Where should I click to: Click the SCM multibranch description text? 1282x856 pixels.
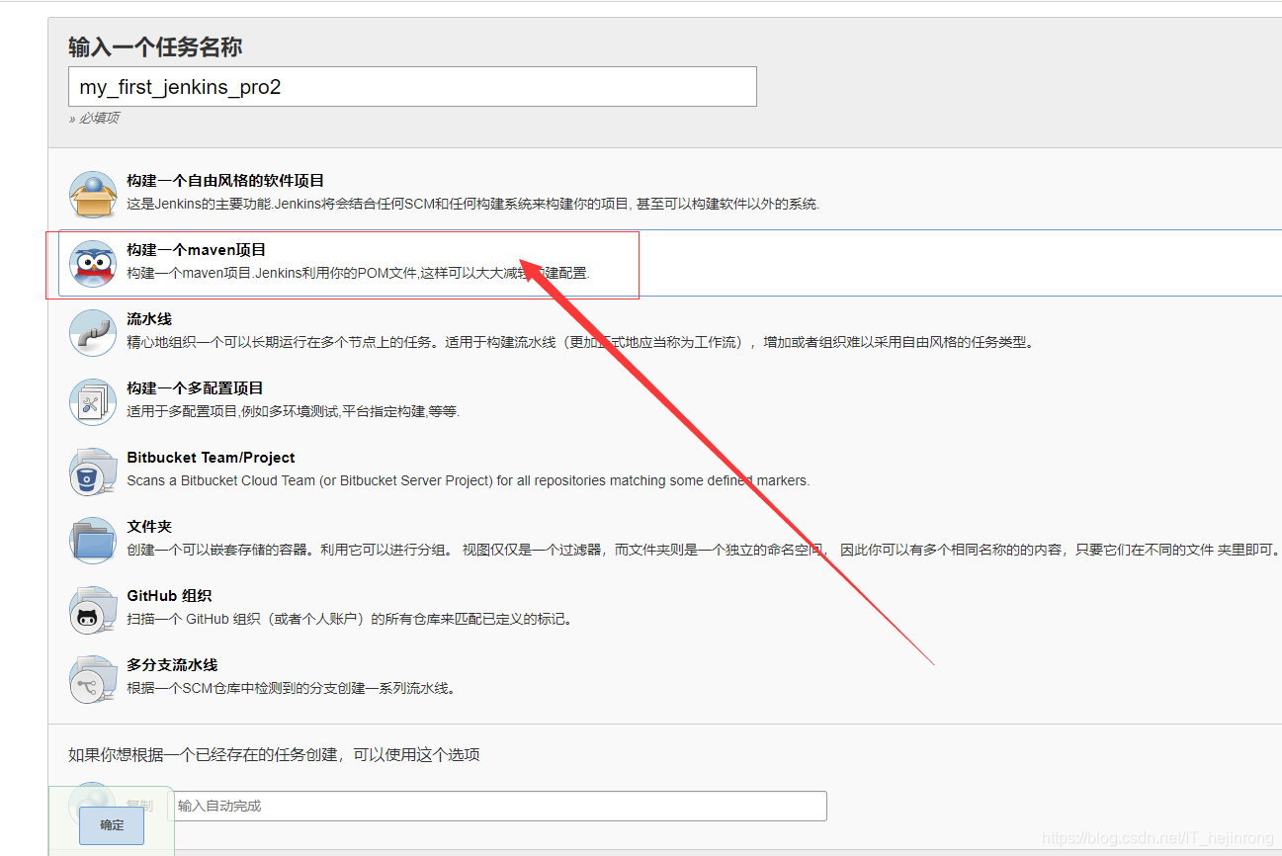coord(292,689)
